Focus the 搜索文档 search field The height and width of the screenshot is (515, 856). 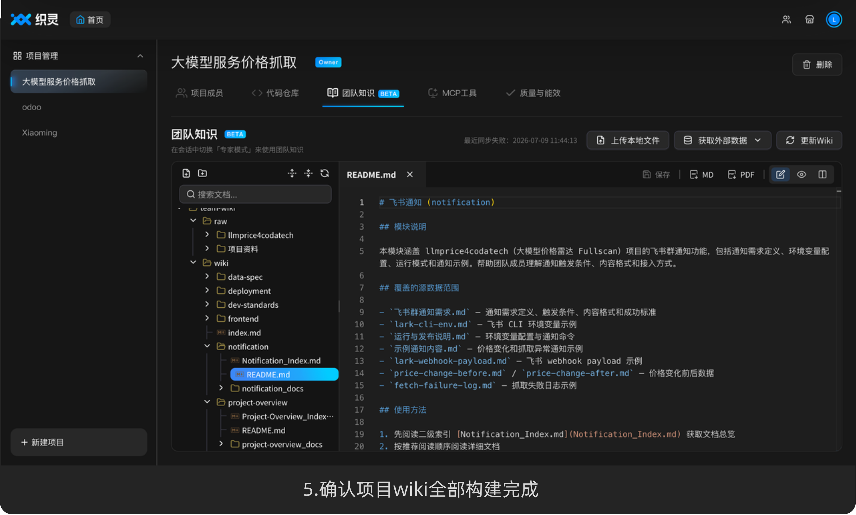(255, 194)
